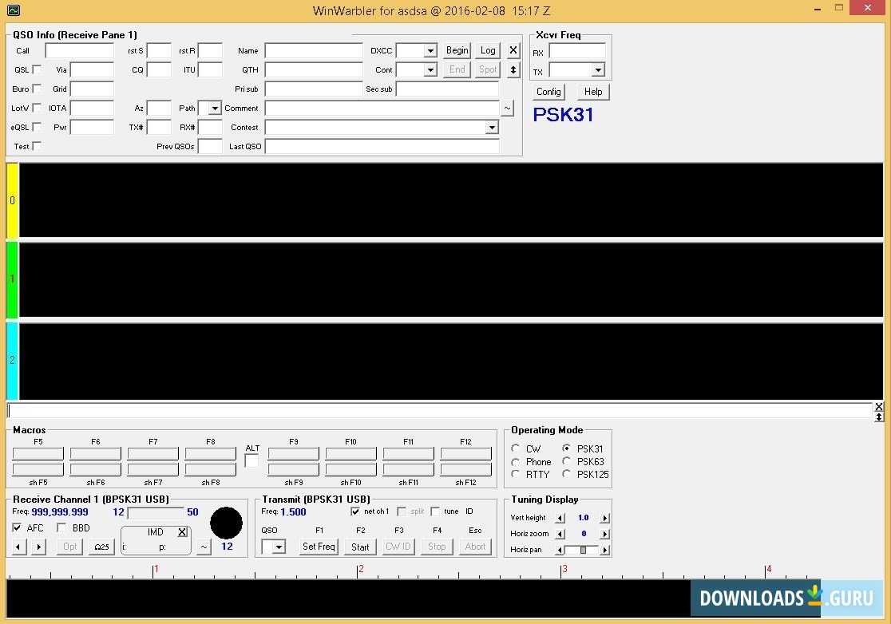891x624 pixels.
Task: Decrease Vert height with left arrow
Action: pos(560,518)
